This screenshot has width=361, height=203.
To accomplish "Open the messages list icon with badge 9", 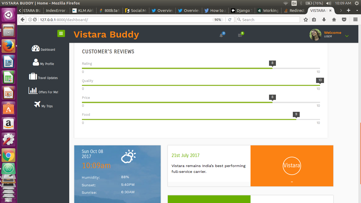I will (240, 35).
